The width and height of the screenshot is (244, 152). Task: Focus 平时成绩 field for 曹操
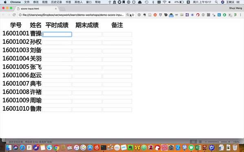pos(57,34)
